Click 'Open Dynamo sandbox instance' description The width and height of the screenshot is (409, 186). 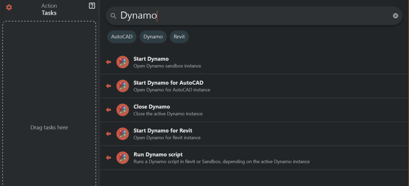pos(167,66)
